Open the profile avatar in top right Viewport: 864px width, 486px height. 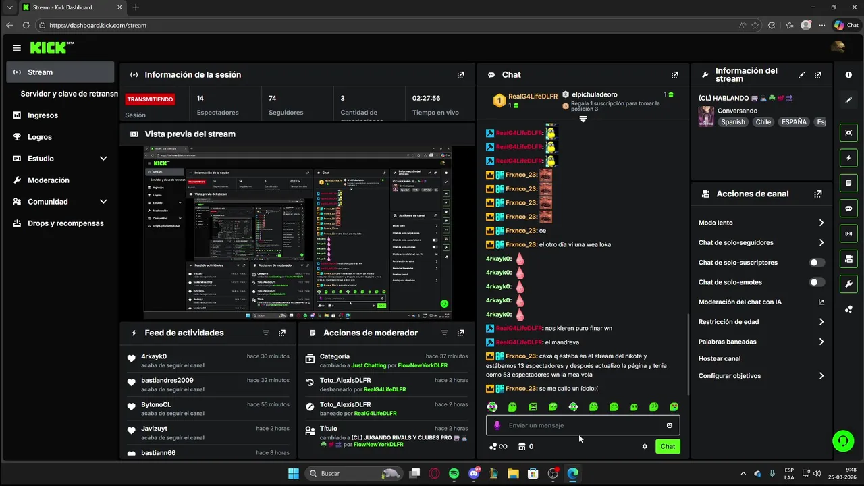tap(838, 47)
